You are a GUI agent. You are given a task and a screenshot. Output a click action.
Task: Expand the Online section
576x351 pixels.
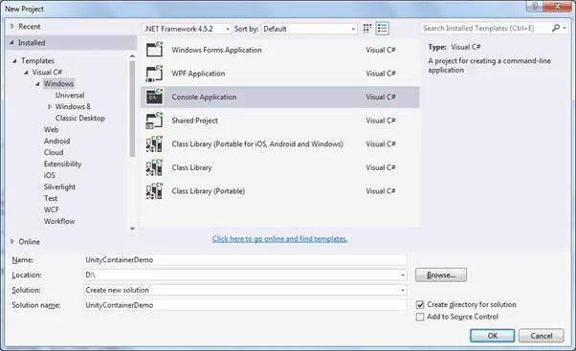pos(12,241)
